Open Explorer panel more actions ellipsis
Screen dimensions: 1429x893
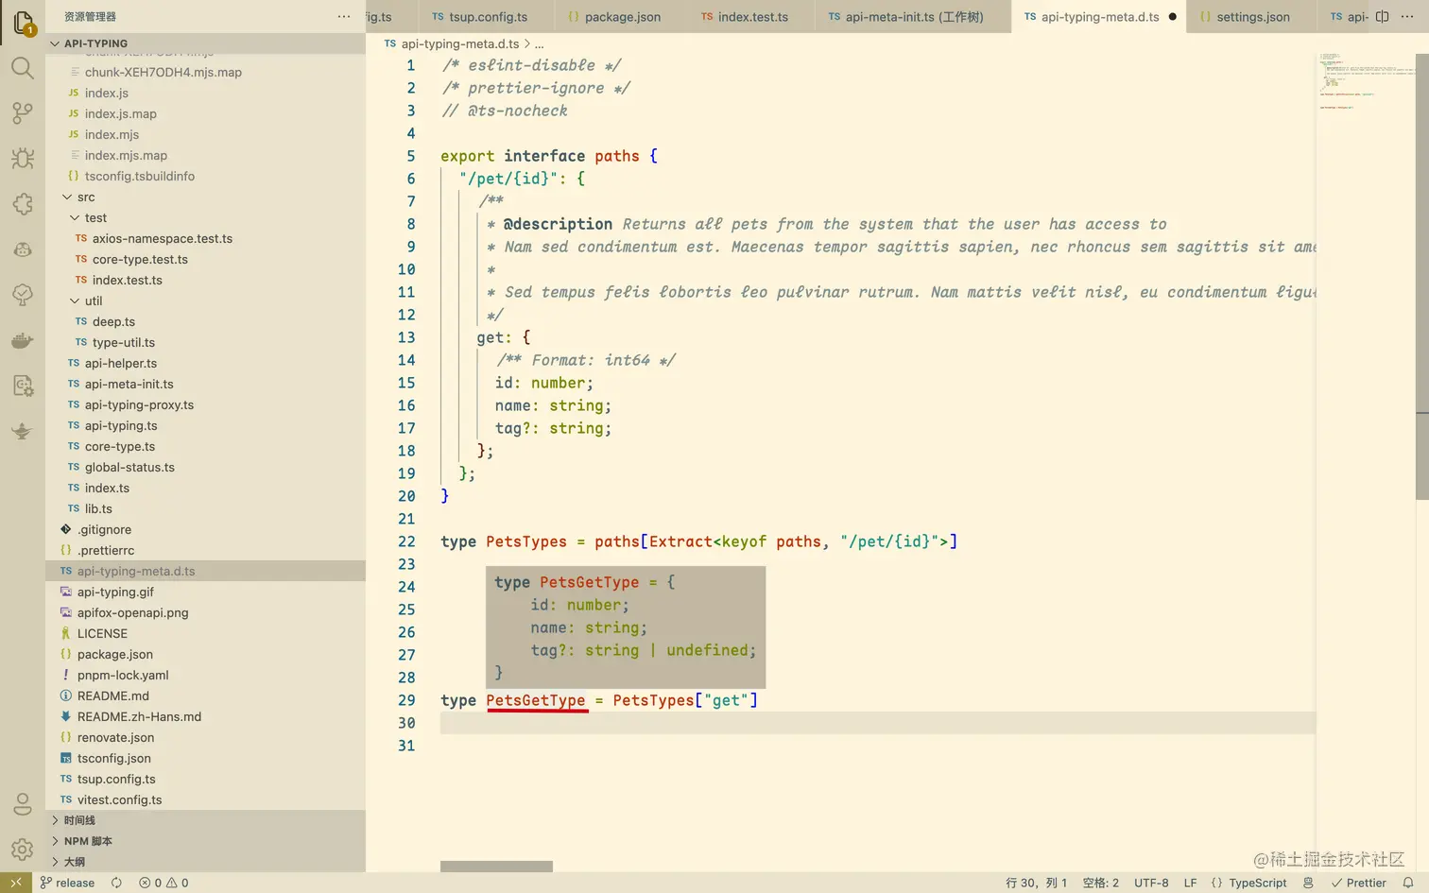[x=344, y=17]
